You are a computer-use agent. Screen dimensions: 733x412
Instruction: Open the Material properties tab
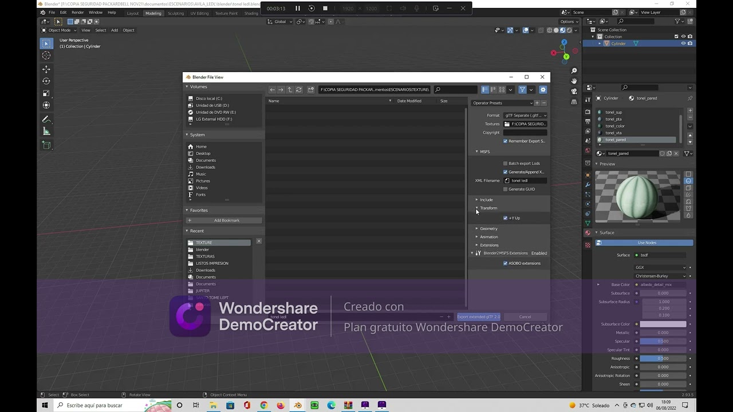tap(588, 233)
